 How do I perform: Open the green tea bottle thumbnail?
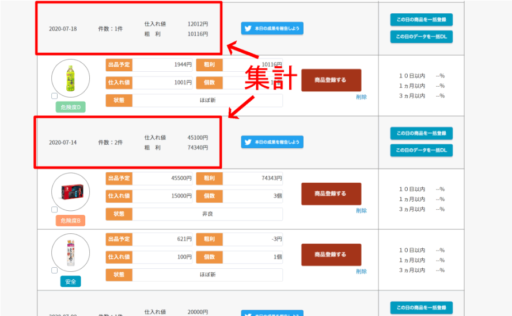click(x=70, y=78)
